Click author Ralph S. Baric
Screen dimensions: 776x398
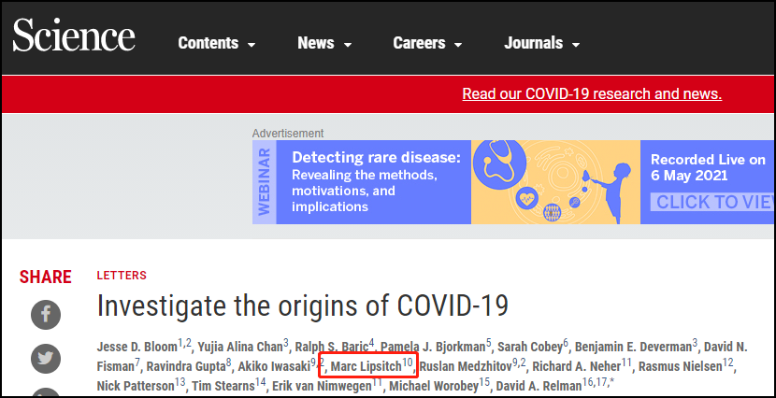pos(332,347)
